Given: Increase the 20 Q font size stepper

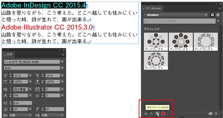Looking at the screenshot, I should [x=11, y=75].
